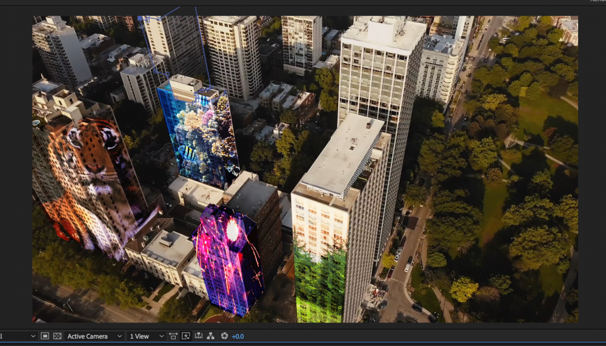This screenshot has height=346, width=606.
Task: Select the fireworks layer on dark building
Action: [x=227, y=258]
